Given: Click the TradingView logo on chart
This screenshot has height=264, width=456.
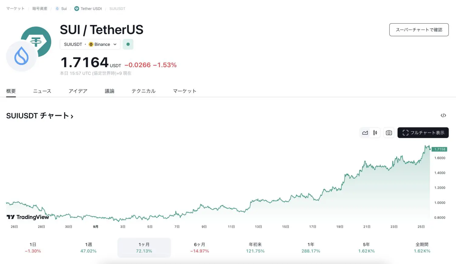Looking at the screenshot, I should 28,217.
